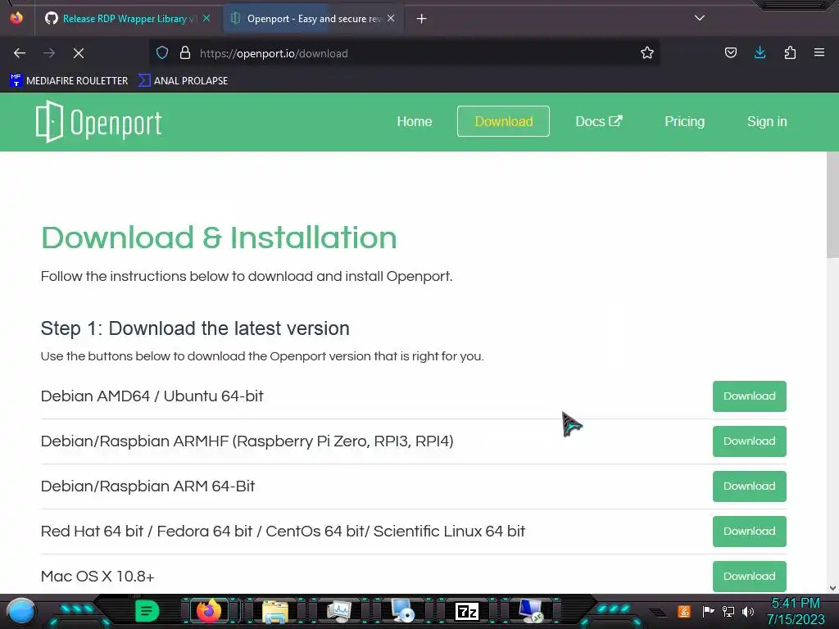The height and width of the screenshot is (629, 839).
Task: Open the network tray icon
Action: click(728, 611)
